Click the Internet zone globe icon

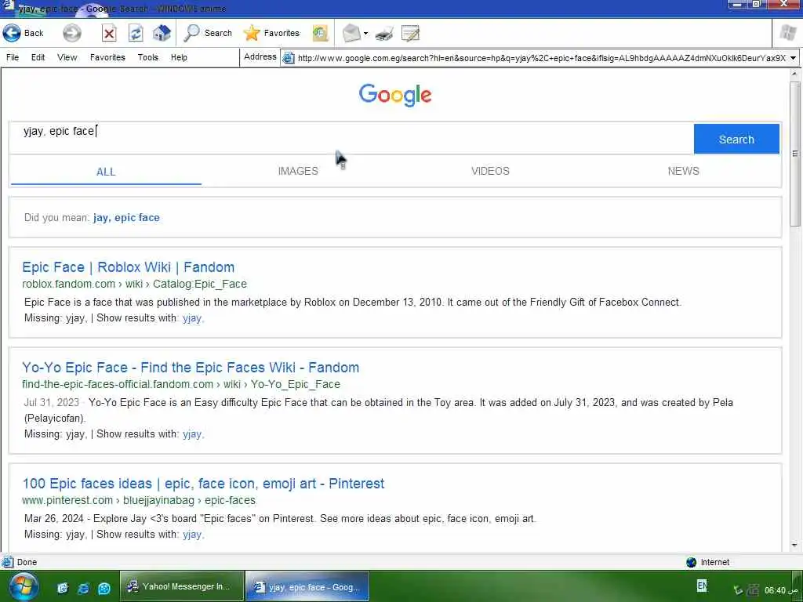pos(691,562)
